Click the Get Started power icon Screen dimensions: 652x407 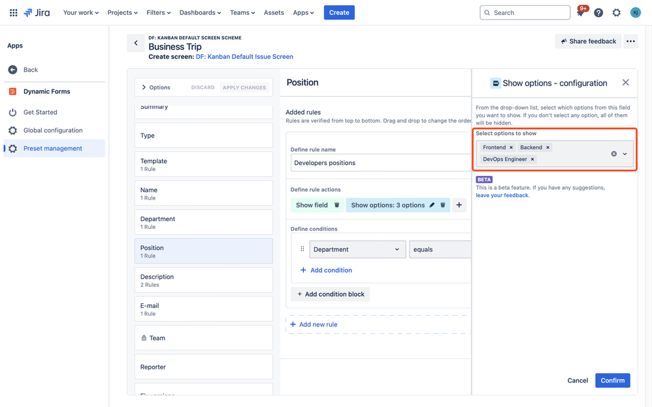(x=12, y=112)
